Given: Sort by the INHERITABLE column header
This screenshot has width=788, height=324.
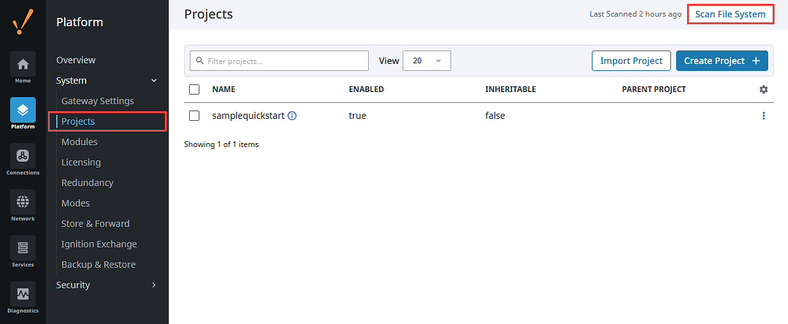Looking at the screenshot, I should tap(511, 89).
